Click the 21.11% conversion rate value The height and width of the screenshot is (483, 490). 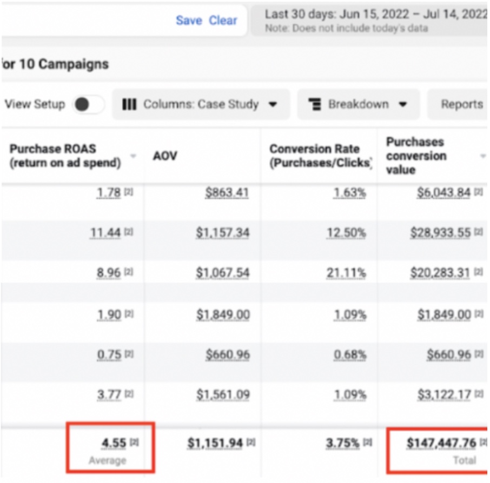point(346,273)
